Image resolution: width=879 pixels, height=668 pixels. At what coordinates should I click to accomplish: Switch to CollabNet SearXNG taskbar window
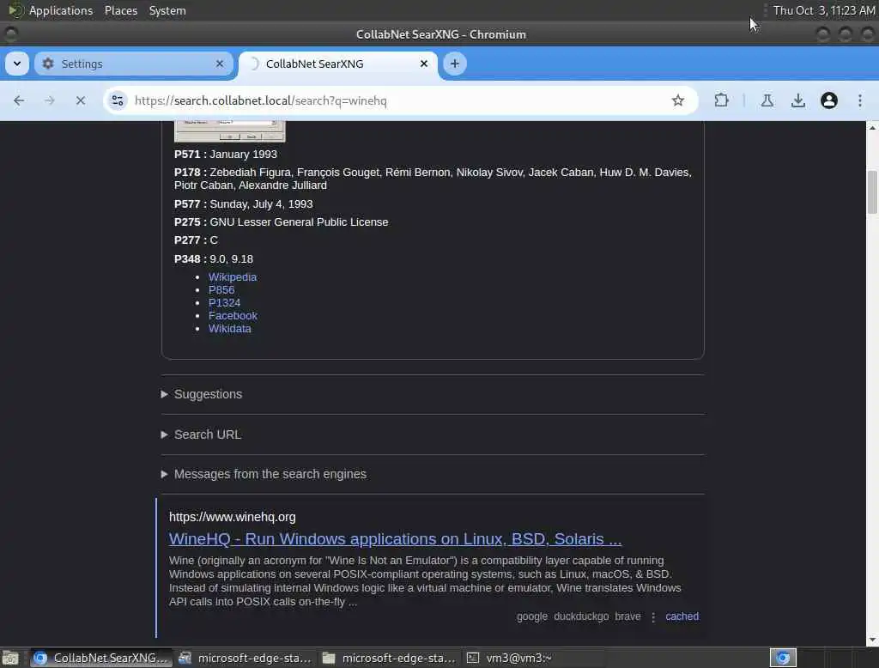pyautogui.click(x=101, y=658)
